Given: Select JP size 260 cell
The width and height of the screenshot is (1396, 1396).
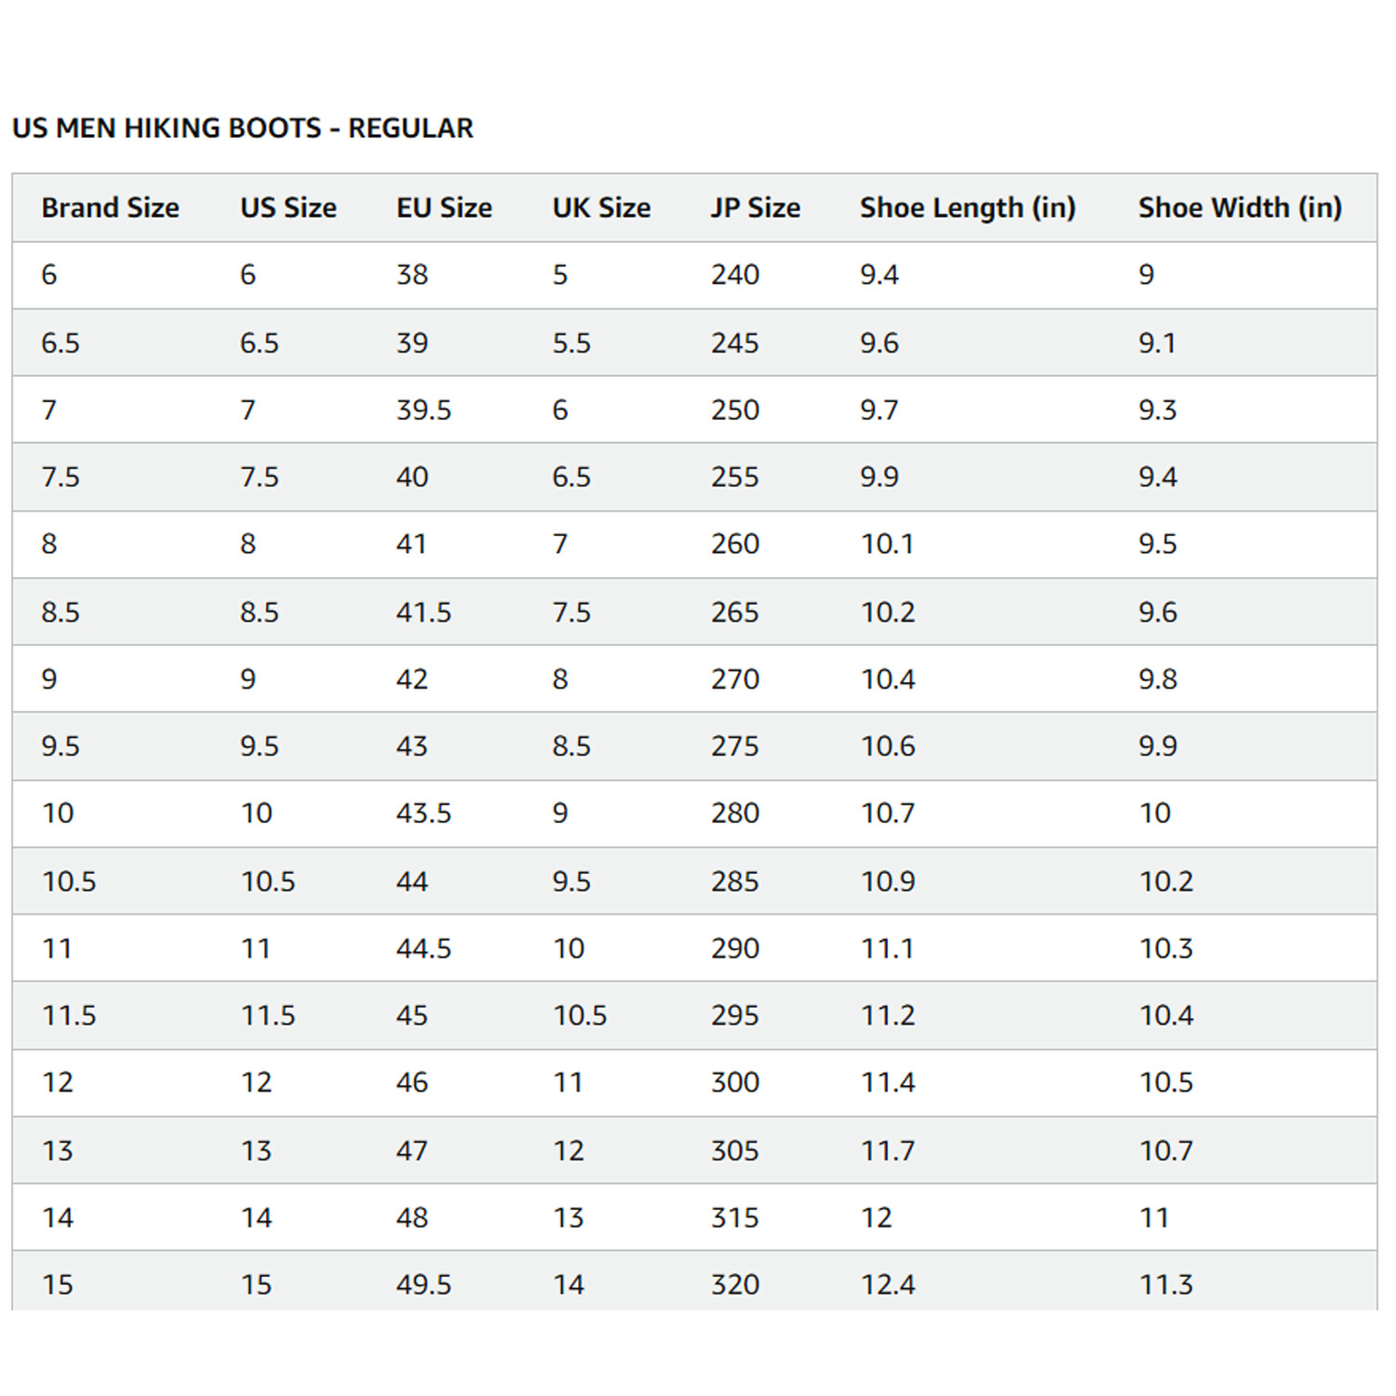Looking at the screenshot, I should tap(735, 544).
